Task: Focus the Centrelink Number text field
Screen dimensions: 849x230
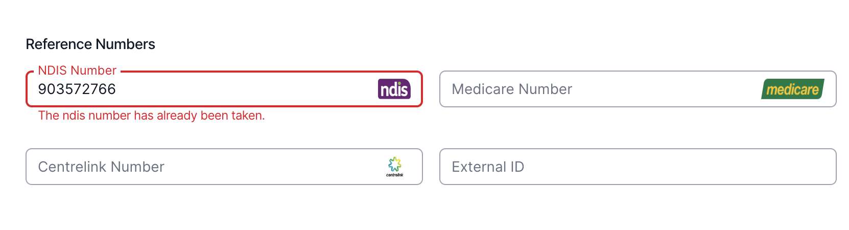Action: pos(224,167)
